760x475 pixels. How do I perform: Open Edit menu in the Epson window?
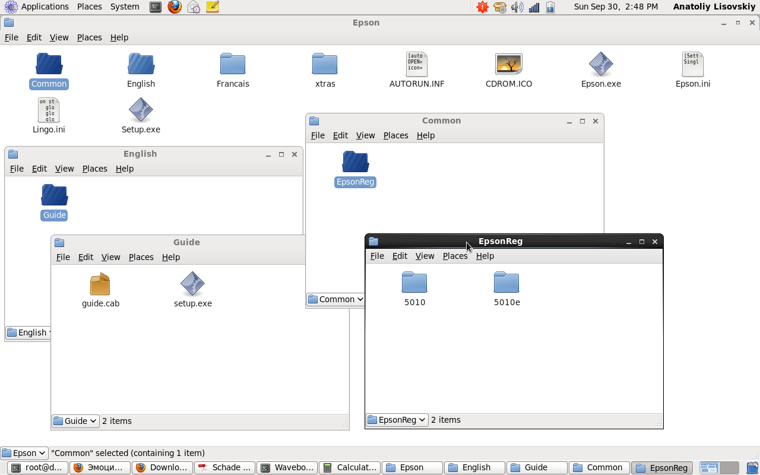tap(34, 37)
